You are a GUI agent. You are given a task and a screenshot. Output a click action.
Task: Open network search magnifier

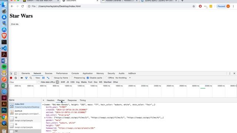[31, 78]
